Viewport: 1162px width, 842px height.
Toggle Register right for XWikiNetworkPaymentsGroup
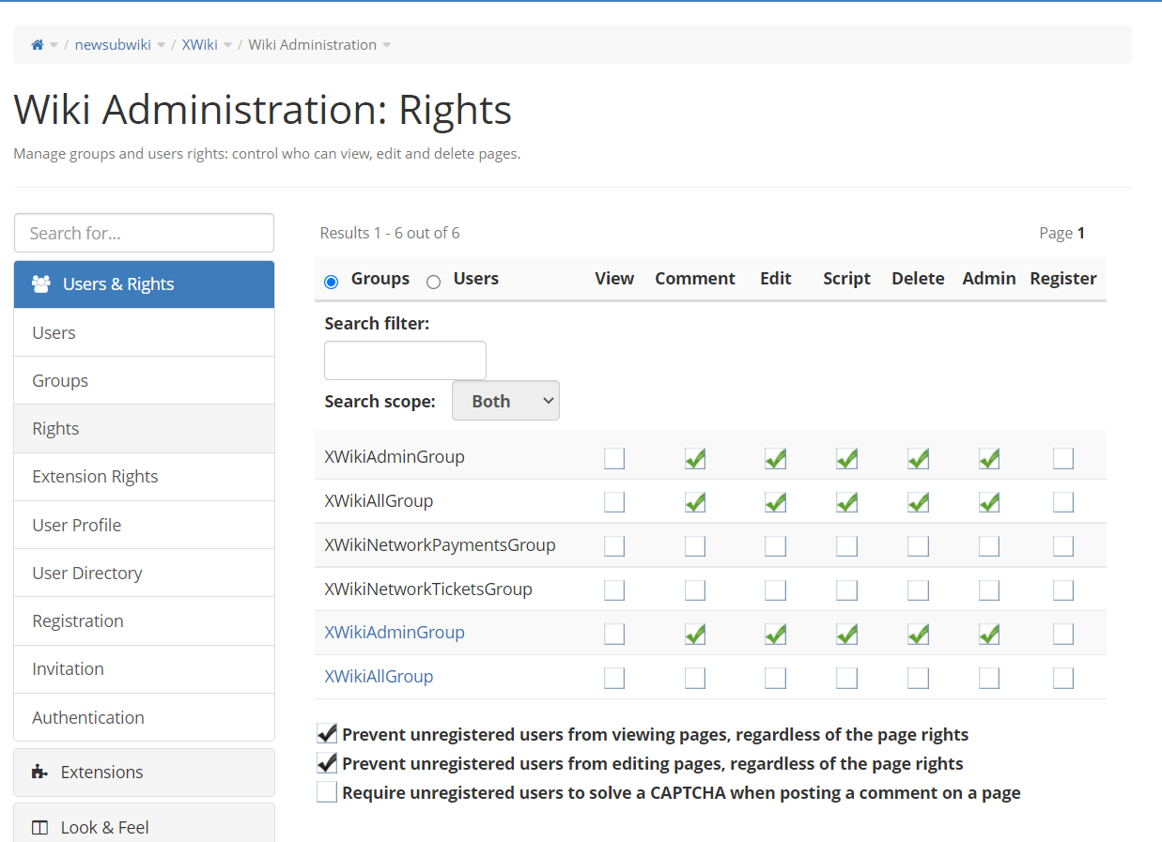[1063, 545]
